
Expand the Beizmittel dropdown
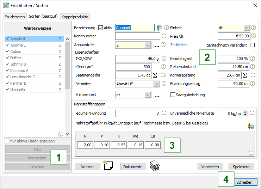156,84
